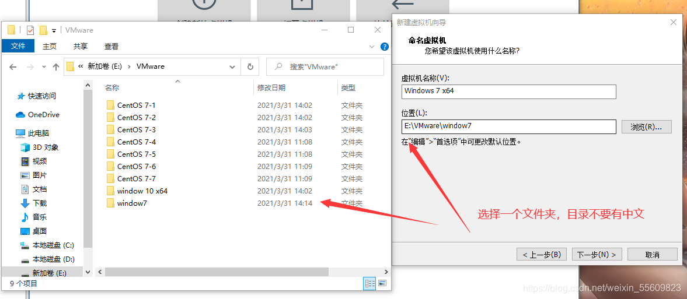Click the 虚拟机名称 text field
This screenshot has height=299, width=687.
click(x=508, y=92)
